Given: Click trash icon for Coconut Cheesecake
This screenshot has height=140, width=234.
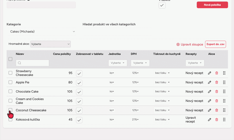Looking at the screenshot, I should pyautogui.click(x=217, y=110).
